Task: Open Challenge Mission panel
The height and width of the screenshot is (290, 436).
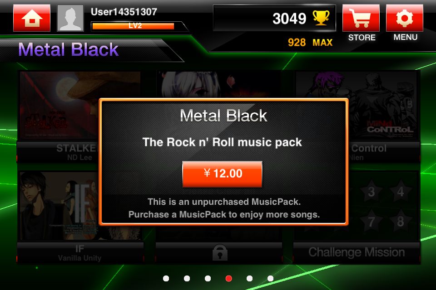Action: [x=357, y=252]
